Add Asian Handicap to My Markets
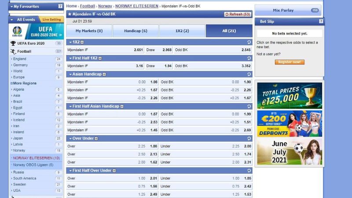Screen dimensions: 352x198 point(104,74)
